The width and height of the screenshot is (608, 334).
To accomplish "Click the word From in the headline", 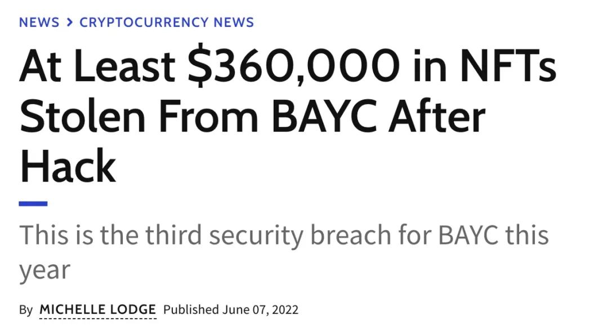I will pyautogui.click(x=209, y=115).
